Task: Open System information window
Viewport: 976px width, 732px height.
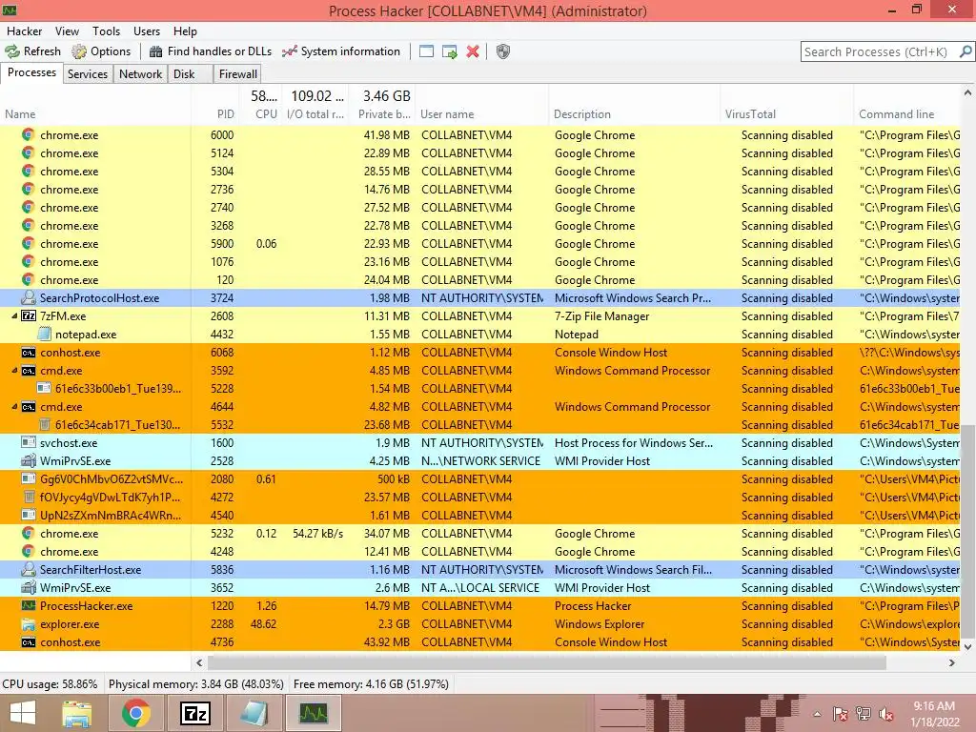Action: pos(340,51)
